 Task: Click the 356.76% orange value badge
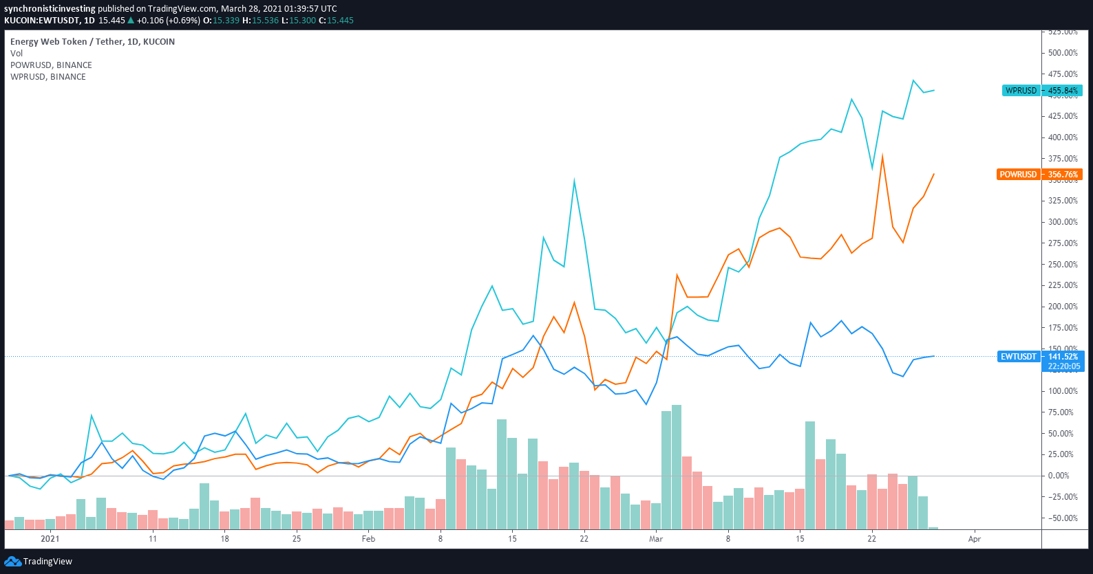click(x=1063, y=175)
